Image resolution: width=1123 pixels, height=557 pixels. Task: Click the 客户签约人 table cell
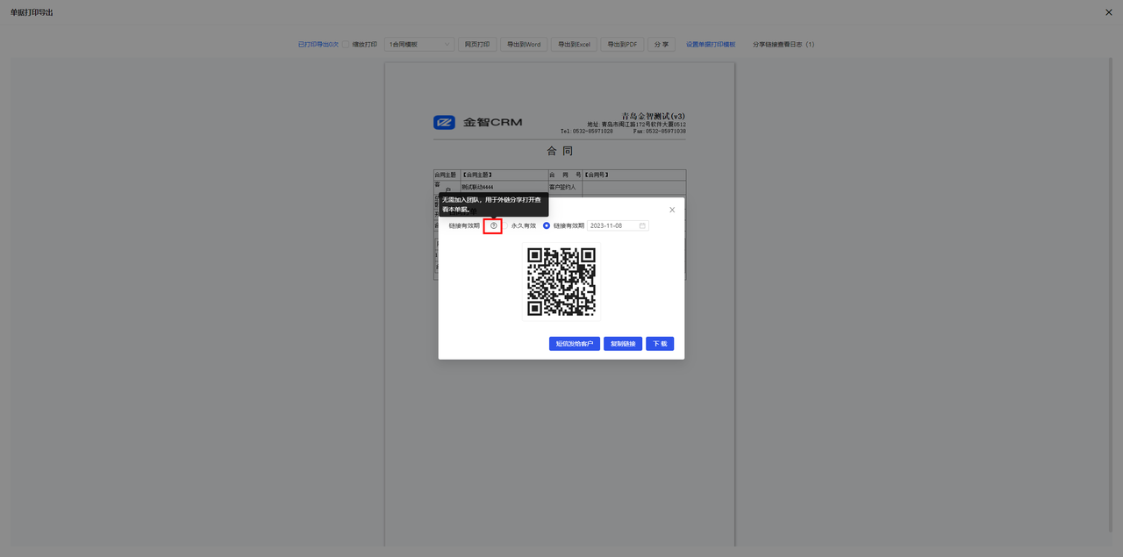(565, 187)
